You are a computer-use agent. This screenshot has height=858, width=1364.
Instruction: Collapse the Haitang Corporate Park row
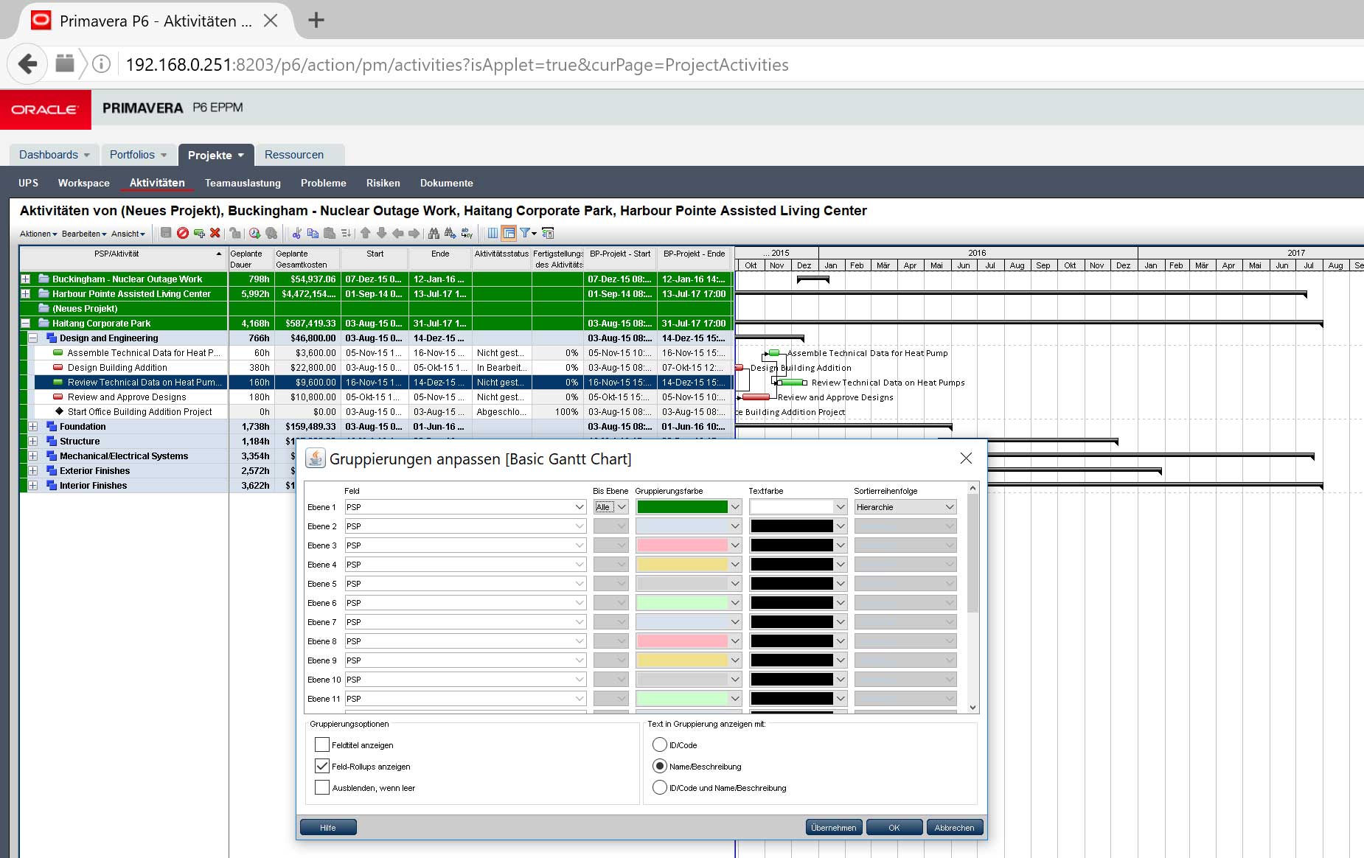click(26, 323)
